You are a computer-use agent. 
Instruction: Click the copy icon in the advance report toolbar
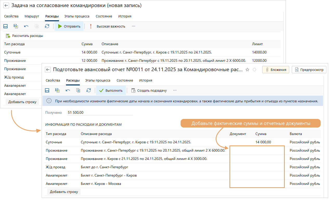pos(78,90)
